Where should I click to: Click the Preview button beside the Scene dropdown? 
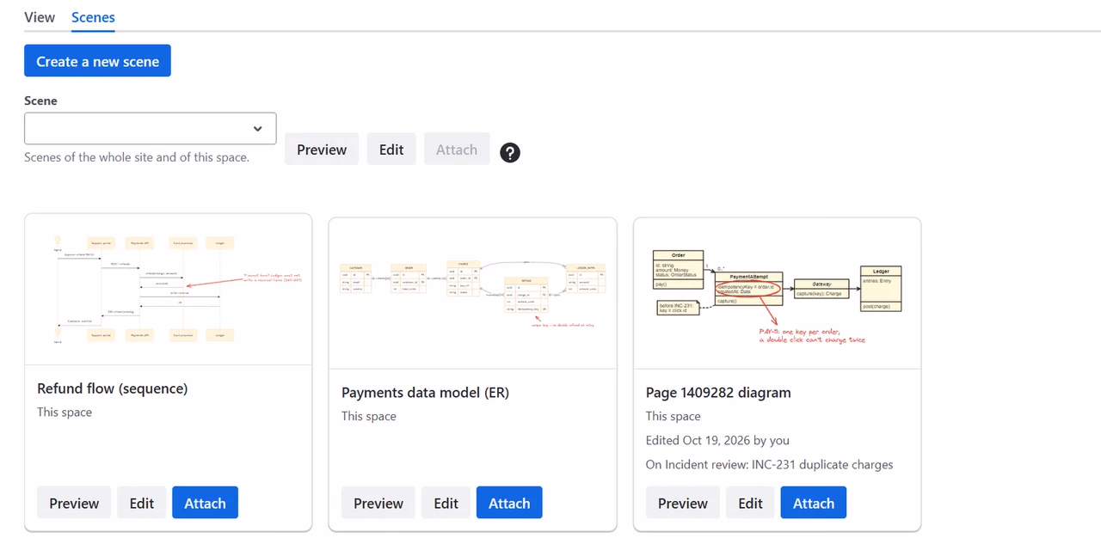coord(322,150)
